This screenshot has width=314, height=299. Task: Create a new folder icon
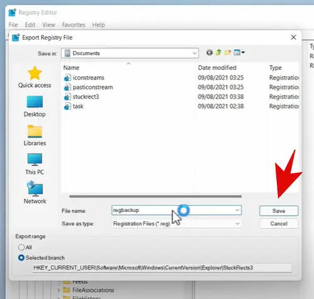click(x=228, y=52)
